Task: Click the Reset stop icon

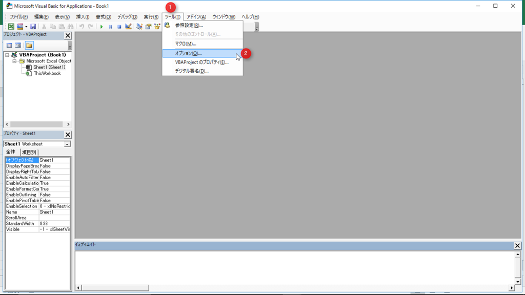Action: [119, 27]
